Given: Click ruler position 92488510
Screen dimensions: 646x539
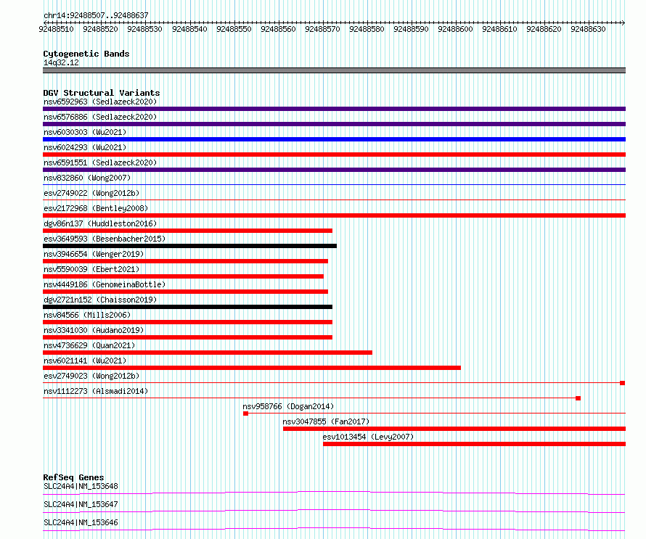Looking at the screenshot, I should (x=56, y=29).
